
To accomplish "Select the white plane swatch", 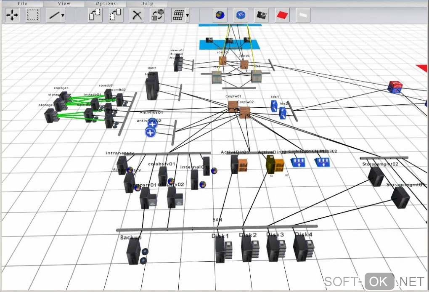I will (303, 15).
